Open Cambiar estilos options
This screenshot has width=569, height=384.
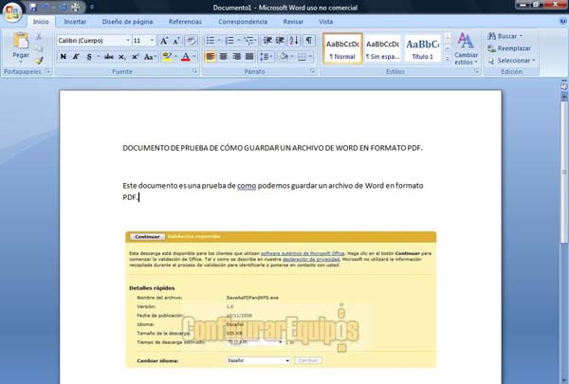tap(466, 48)
